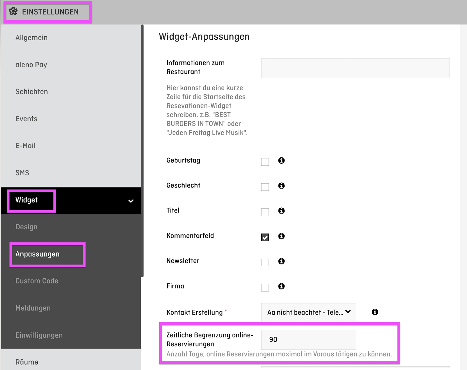This screenshot has height=370, width=467.
Task: Click info icon next to Geburtstag
Action: tap(281, 160)
